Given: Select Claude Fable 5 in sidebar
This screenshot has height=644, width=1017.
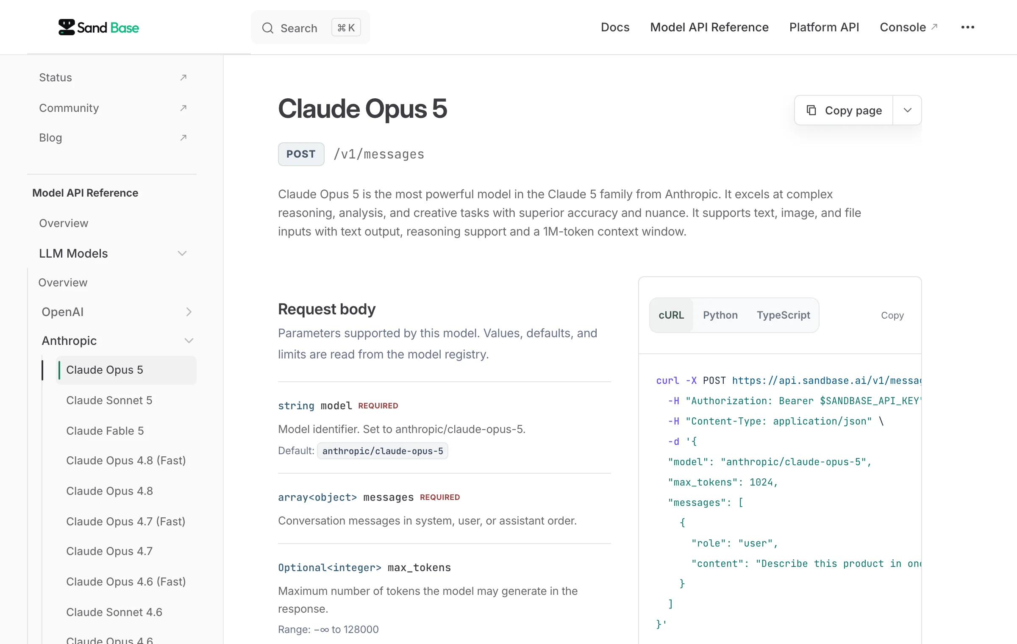Looking at the screenshot, I should click(x=105, y=431).
